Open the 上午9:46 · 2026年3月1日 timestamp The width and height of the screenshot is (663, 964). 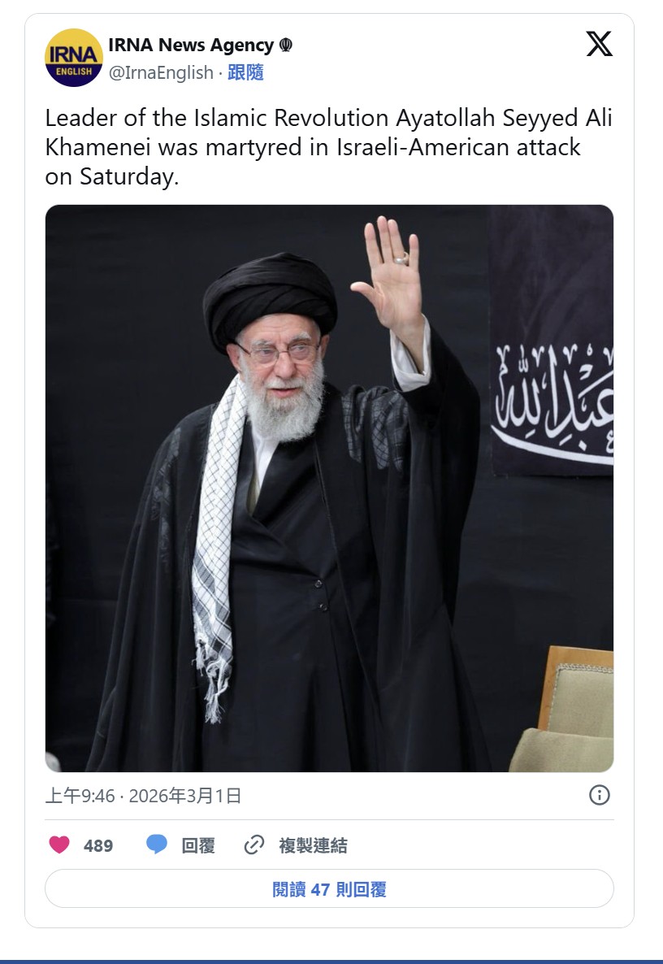(143, 796)
